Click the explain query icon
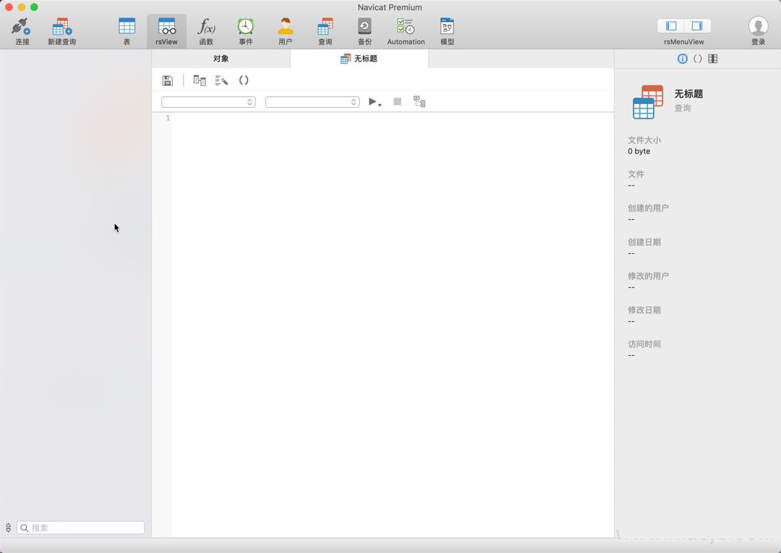Image resolution: width=781 pixels, height=553 pixels. coord(419,101)
